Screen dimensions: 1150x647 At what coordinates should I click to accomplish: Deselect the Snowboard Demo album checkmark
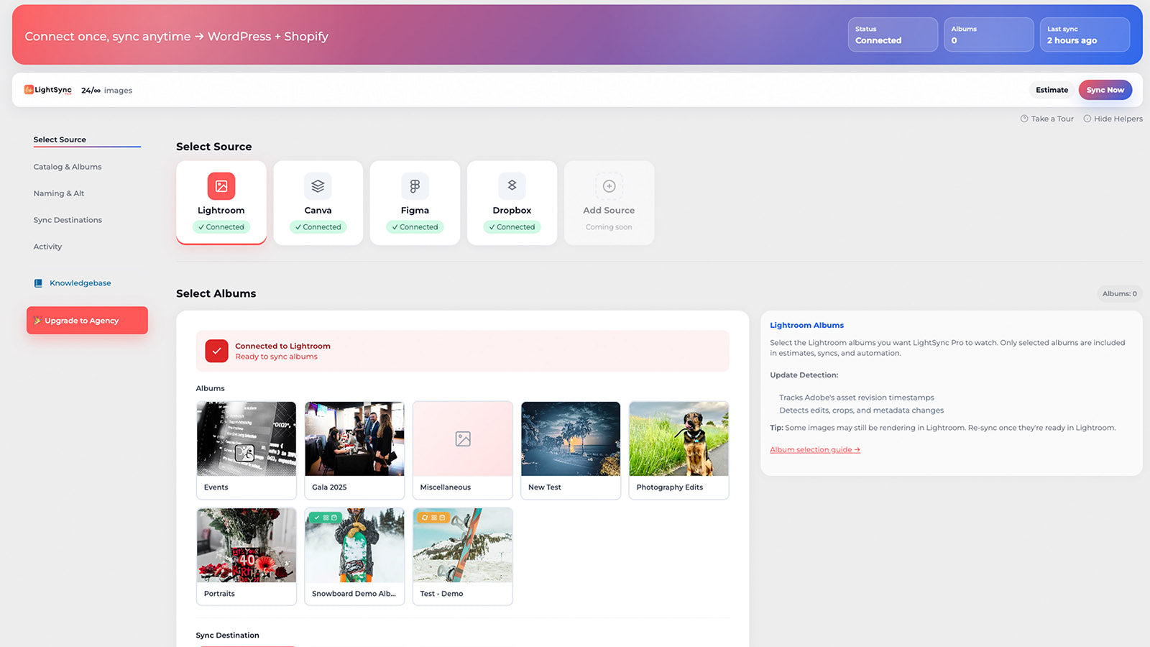318,515
